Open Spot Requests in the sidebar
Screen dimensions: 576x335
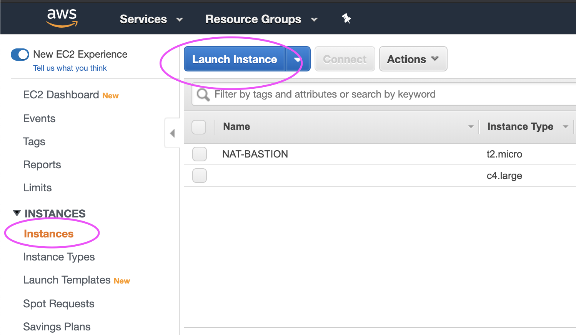(x=59, y=304)
